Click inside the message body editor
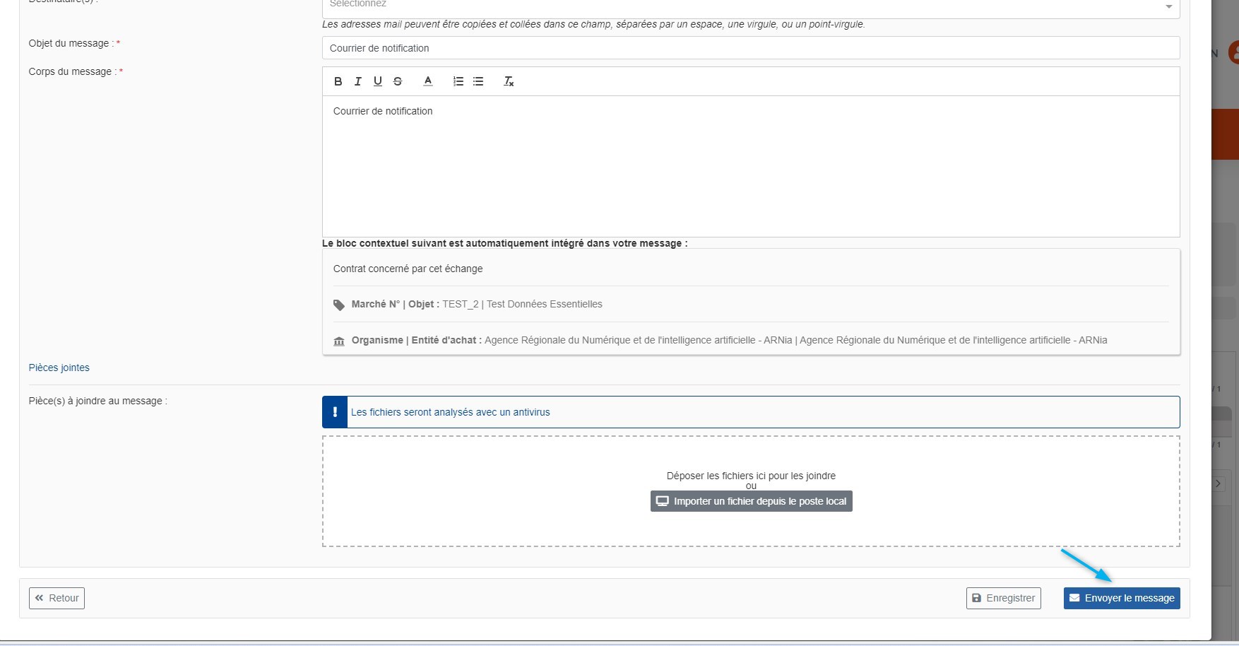The height and width of the screenshot is (646, 1239). (x=750, y=166)
